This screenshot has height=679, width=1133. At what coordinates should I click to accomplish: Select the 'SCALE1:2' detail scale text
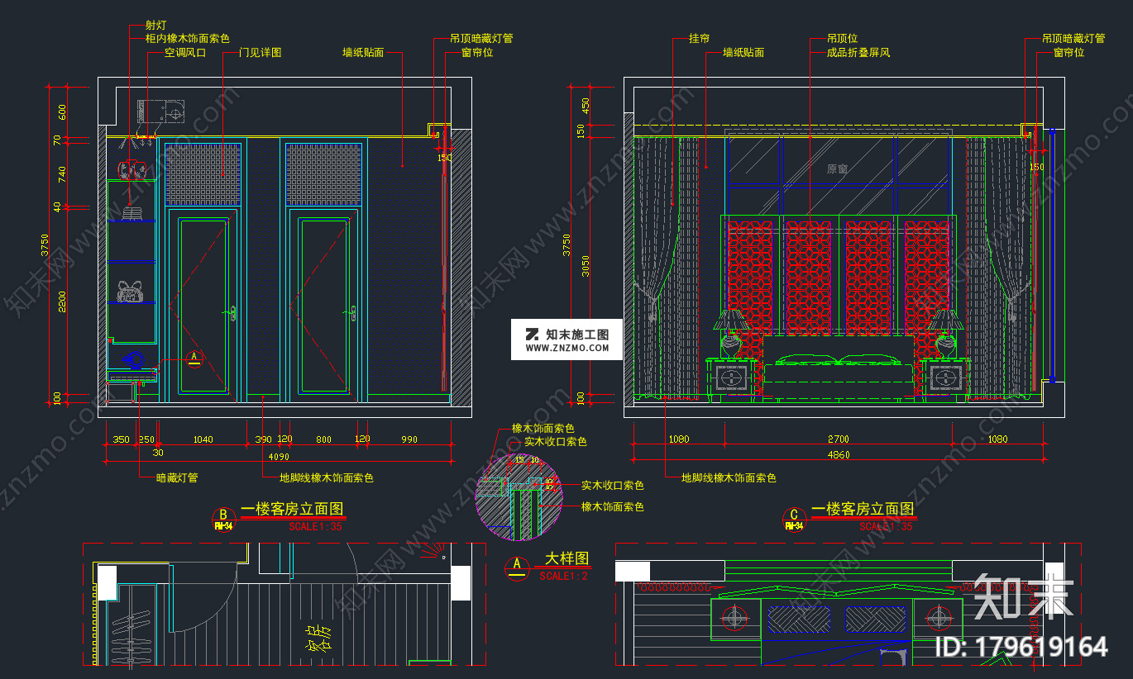pyautogui.click(x=564, y=576)
